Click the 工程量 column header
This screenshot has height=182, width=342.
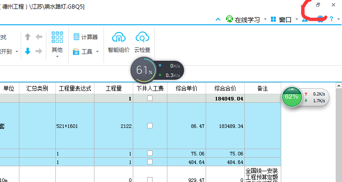tap(114, 88)
